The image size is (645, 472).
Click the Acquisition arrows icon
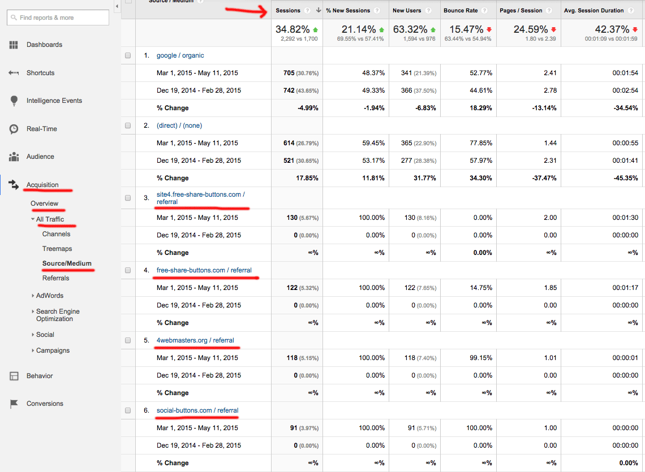click(x=14, y=185)
